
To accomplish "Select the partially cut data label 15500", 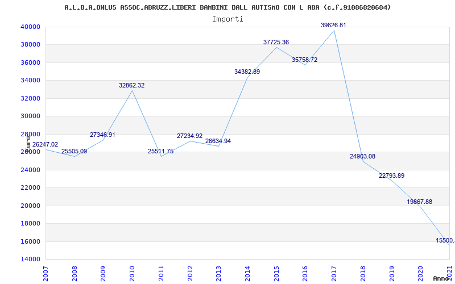I will coord(445,240).
